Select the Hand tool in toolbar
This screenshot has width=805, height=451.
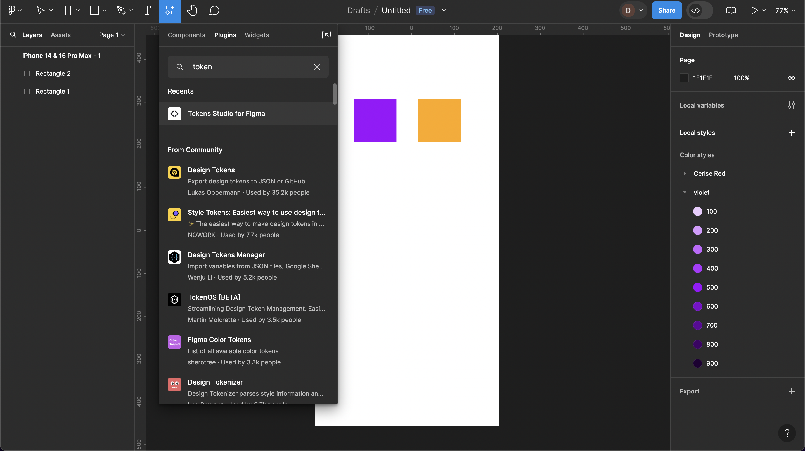[192, 10]
